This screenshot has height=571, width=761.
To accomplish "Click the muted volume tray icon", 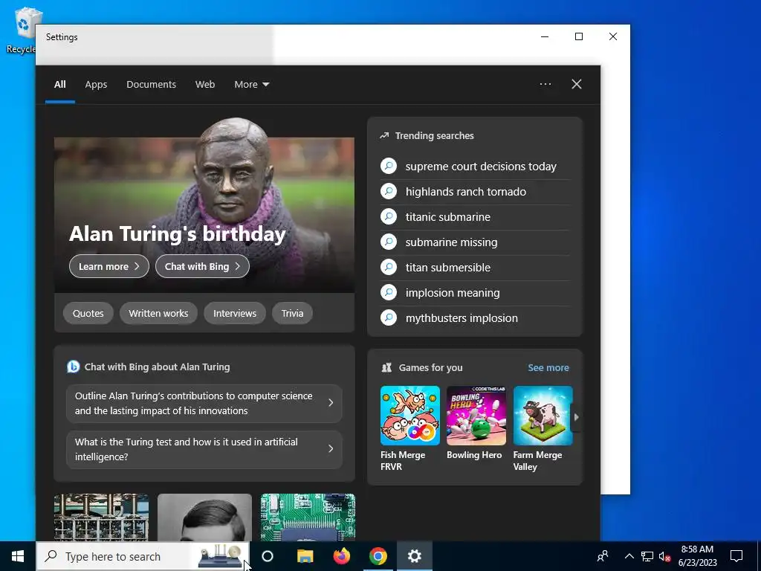I will tap(664, 556).
